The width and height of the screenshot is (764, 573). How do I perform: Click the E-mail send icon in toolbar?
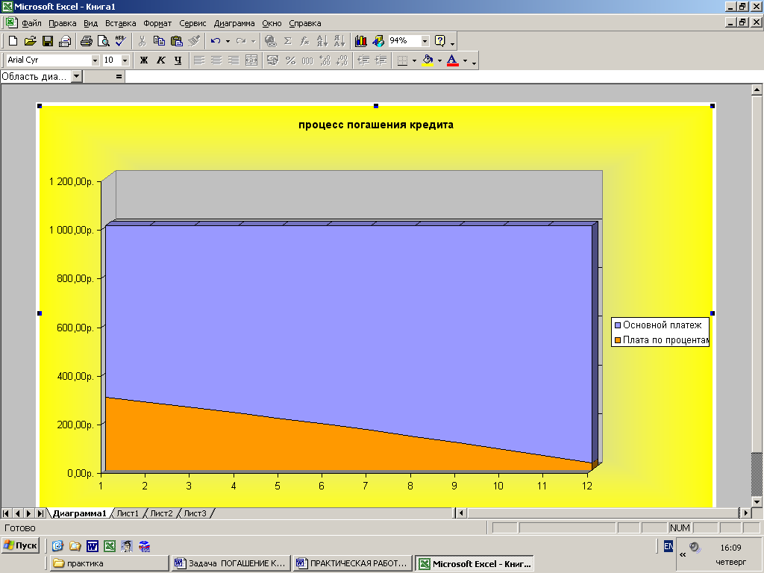[65, 42]
